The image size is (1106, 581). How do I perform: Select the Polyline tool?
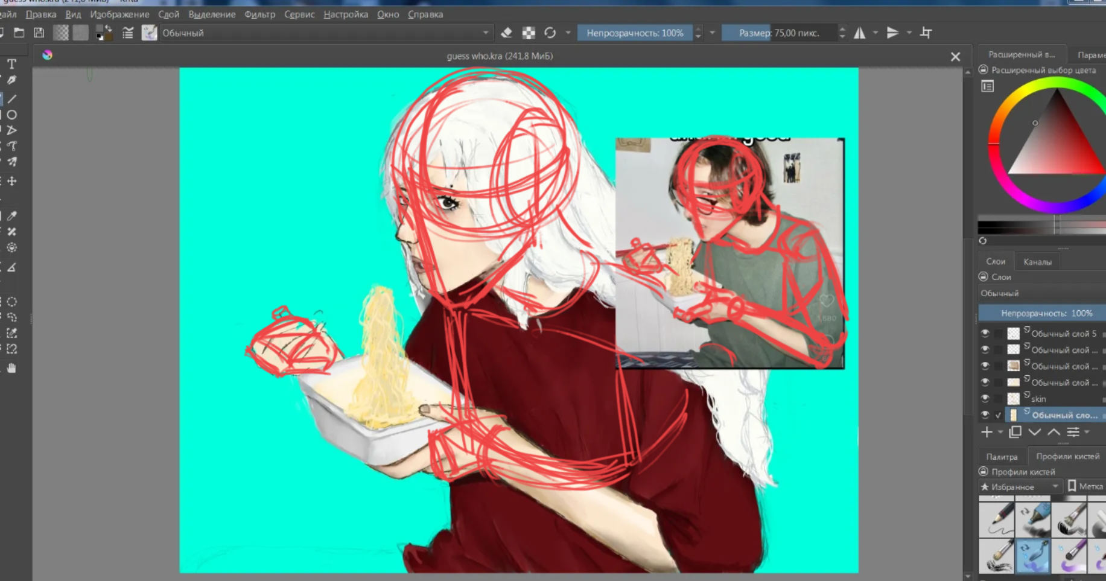11,130
